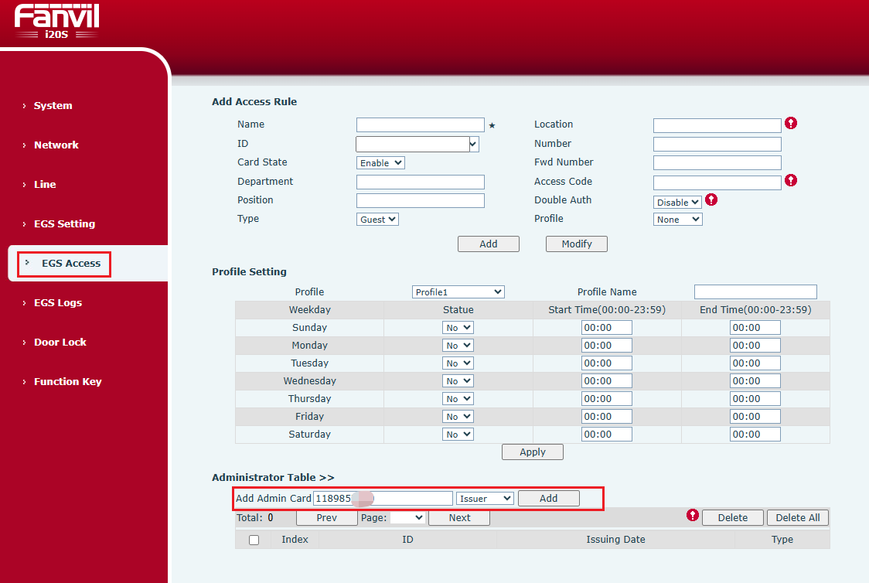Open the Network menu

click(56, 145)
